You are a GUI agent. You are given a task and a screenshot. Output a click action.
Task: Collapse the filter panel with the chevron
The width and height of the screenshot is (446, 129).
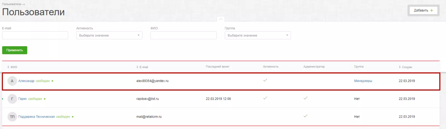click(x=220, y=19)
